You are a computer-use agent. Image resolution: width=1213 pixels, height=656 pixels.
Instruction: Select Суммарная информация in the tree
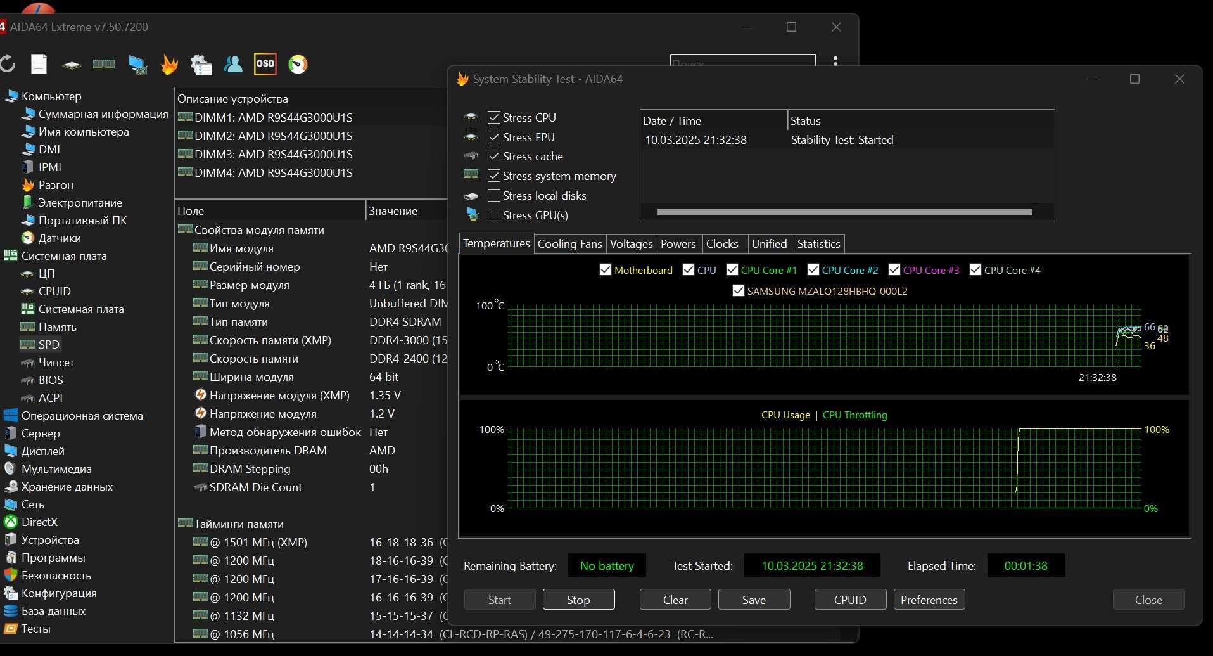pos(95,114)
